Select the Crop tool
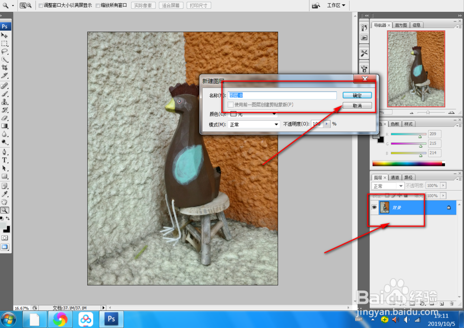The width and height of the screenshot is (464, 328). click(5, 68)
